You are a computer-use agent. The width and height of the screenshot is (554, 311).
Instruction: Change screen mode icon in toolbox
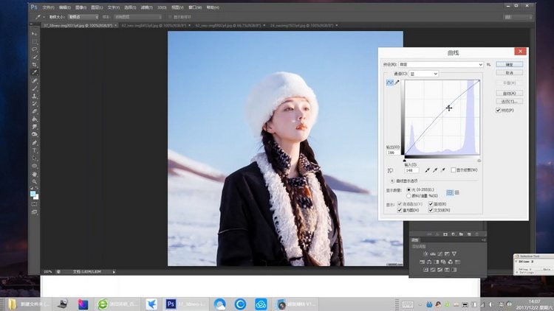(34, 212)
